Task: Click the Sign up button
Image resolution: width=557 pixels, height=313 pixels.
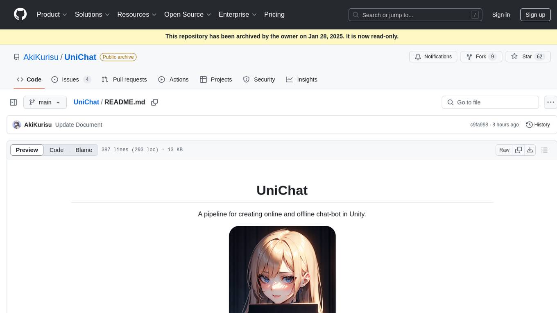Action: (535, 15)
